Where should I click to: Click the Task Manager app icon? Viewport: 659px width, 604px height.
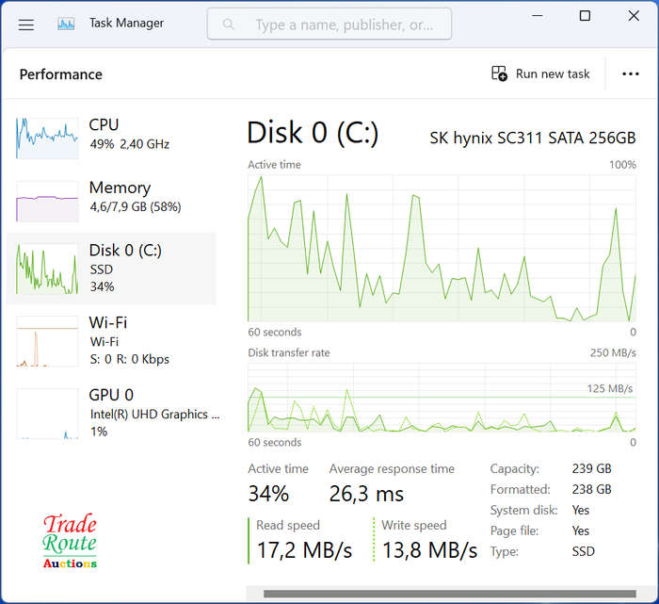point(66,24)
